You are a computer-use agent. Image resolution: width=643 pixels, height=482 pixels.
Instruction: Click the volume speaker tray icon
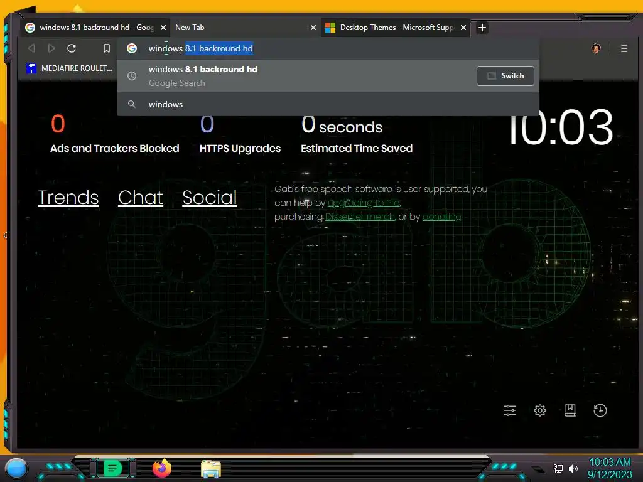(x=573, y=468)
